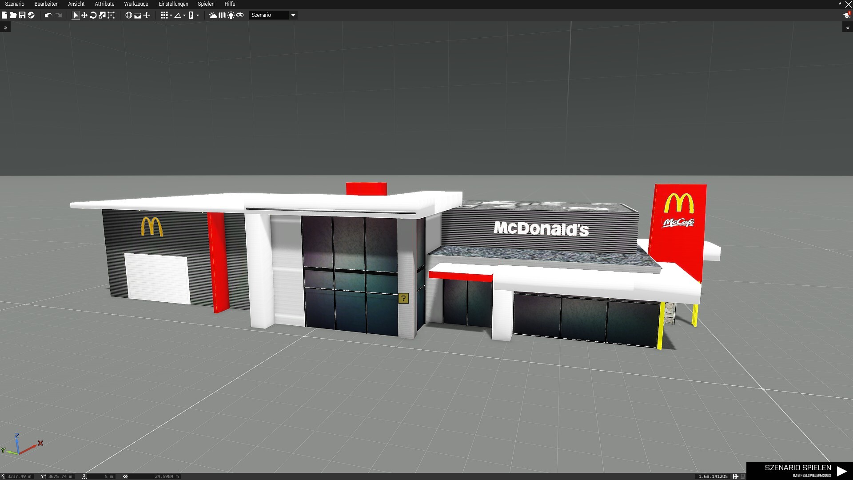Open the Einstellungen menu
853x480 pixels.
click(173, 4)
